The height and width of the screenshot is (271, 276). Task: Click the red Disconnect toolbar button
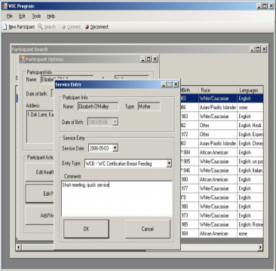coord(97,27)
